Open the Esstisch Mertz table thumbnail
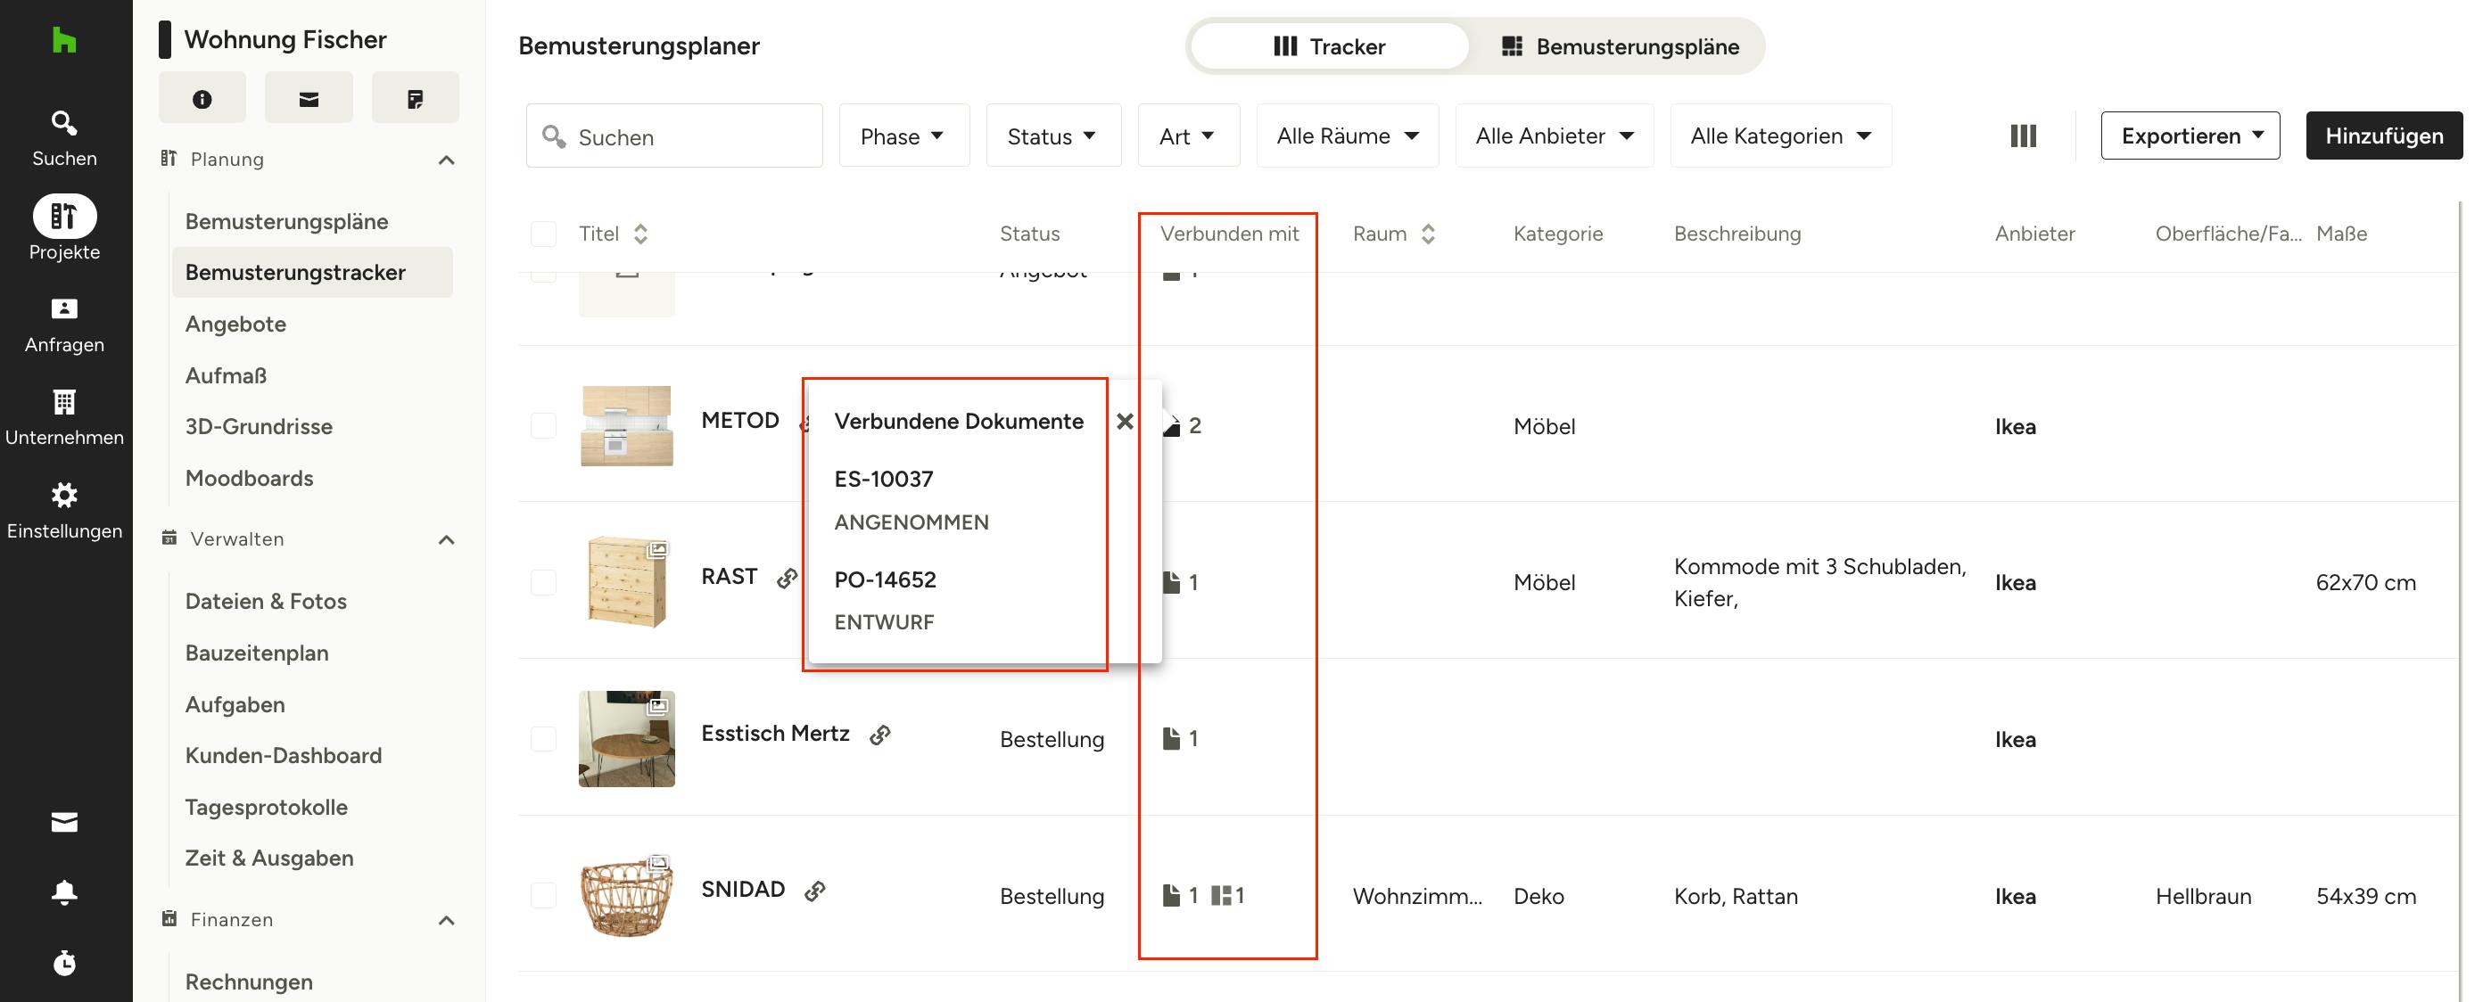The width and height of the screenshot is (2483, 1002). point(626,739)
